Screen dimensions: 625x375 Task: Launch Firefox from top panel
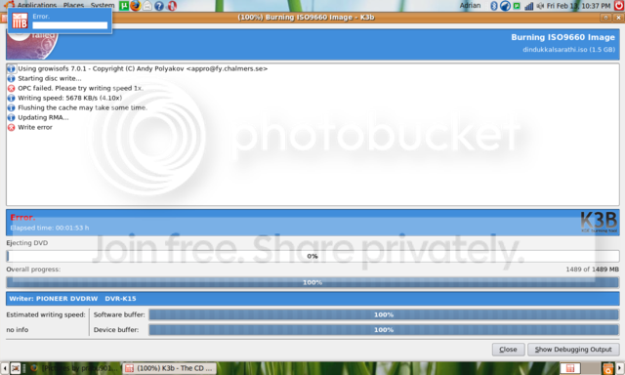click(136, 6)
